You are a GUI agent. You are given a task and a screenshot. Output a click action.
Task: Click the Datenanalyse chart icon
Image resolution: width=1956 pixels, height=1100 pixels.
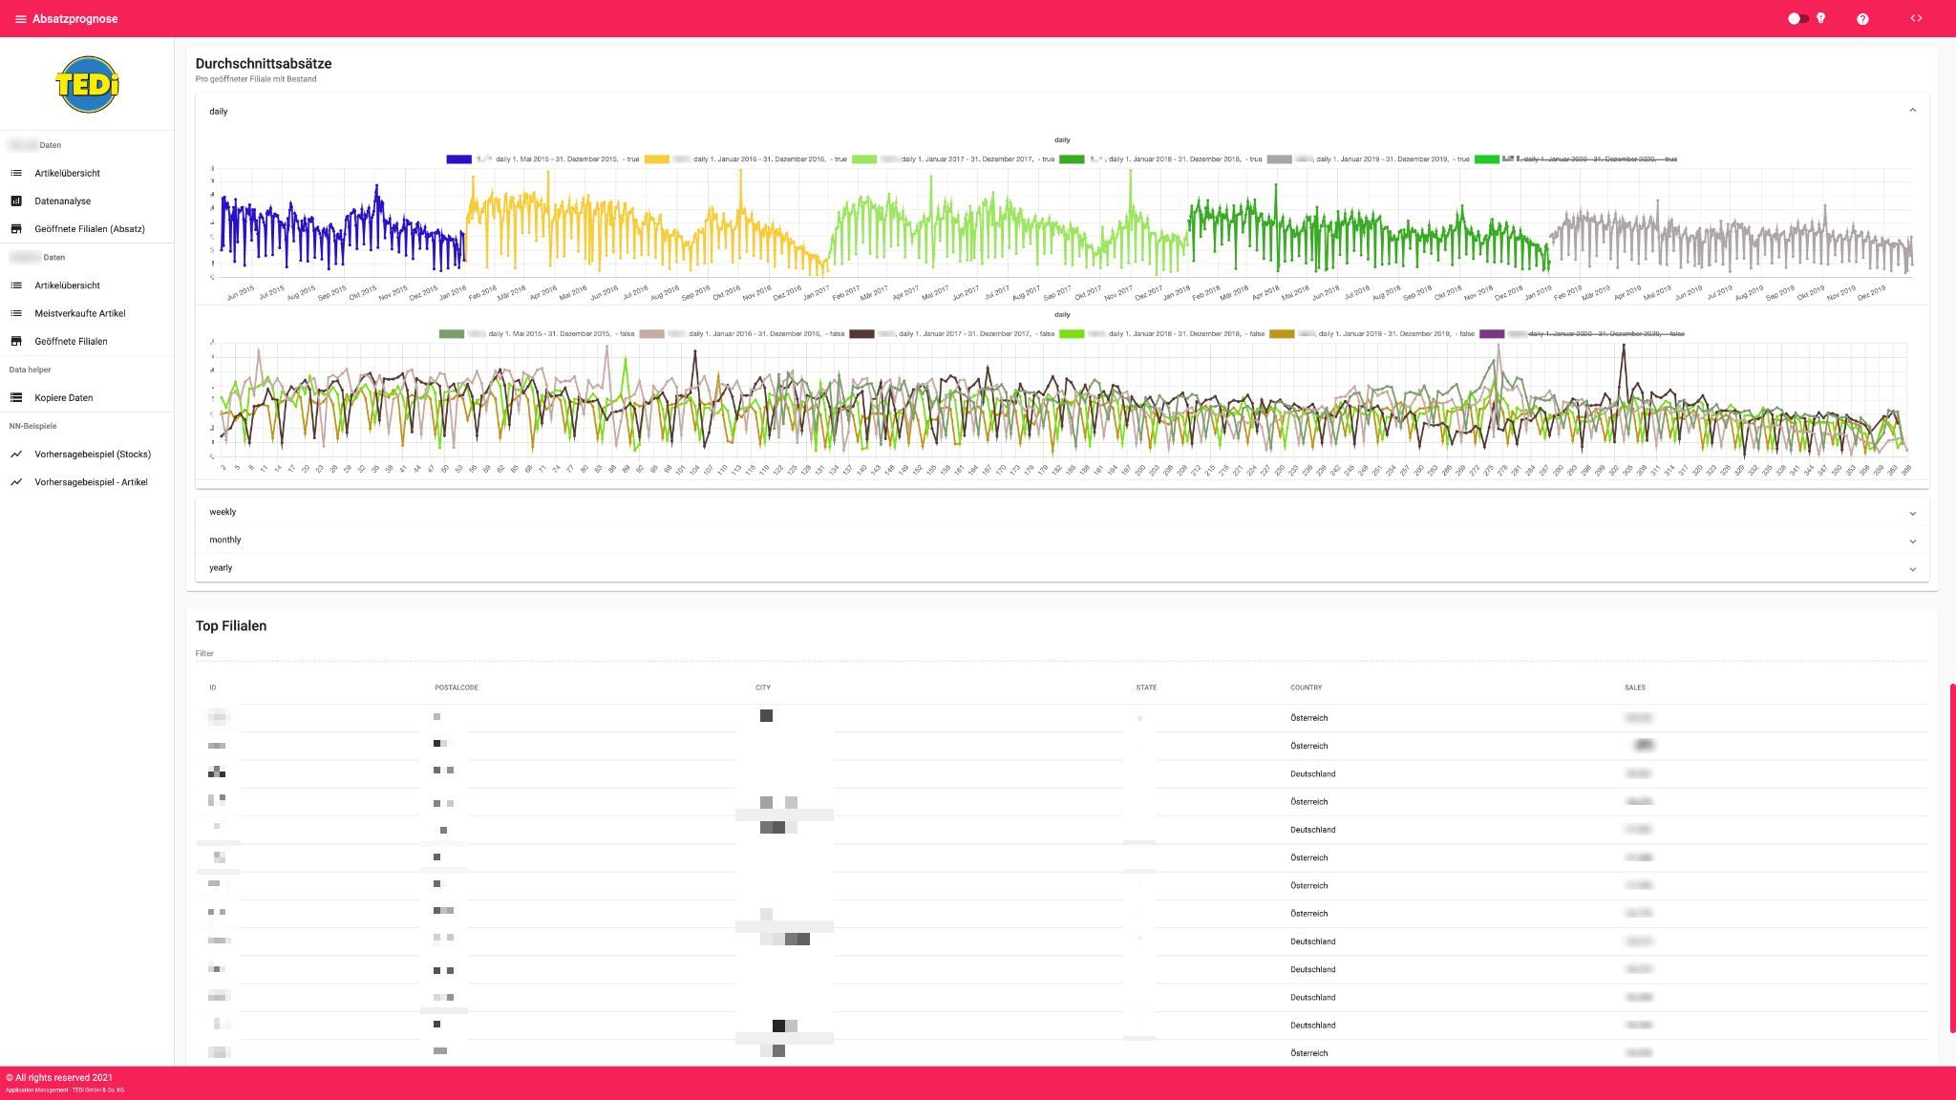(16, 201)
